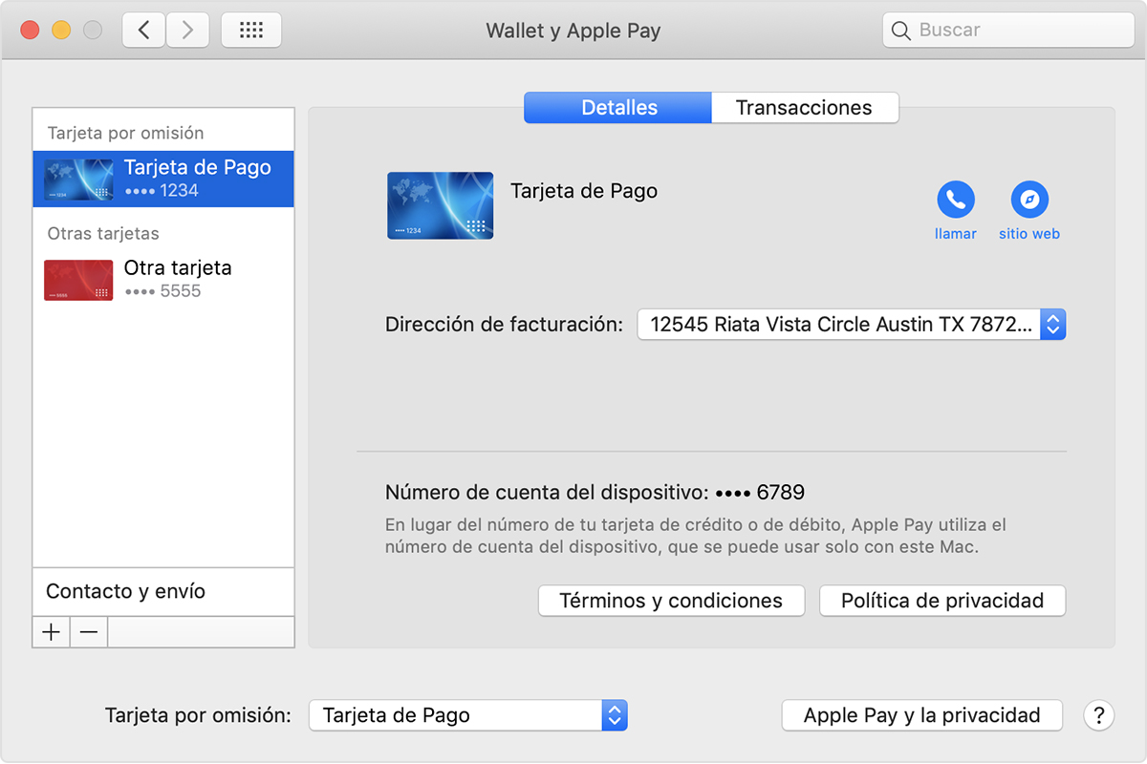Click the magnifier icon in search field
This screenshot has height=764, width=1147.
(x=900, y=31)
